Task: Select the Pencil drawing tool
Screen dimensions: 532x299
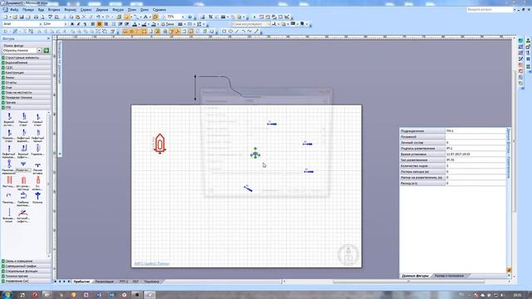Action: [257, 32]
